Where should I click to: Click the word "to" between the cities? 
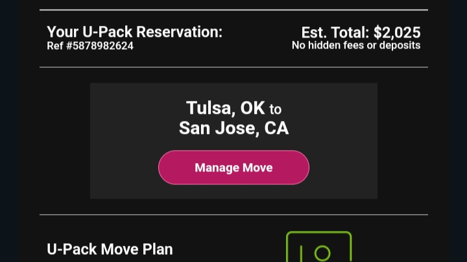[x=276, y=109]
